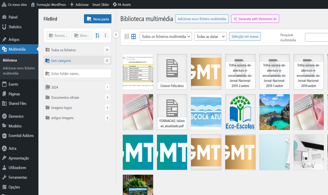
Task: Focus the 'Enter folder name...' search field
Action: click(77, 73)
